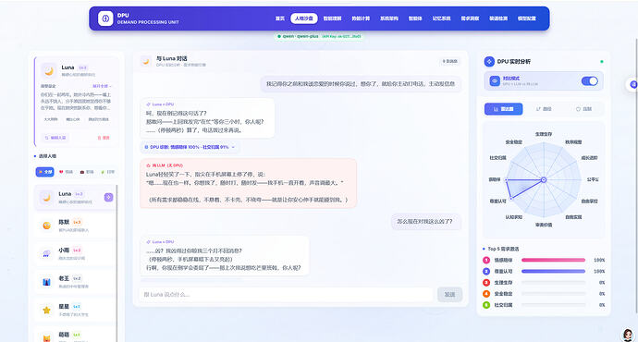Image resolution: width=638 pixels, height=342 pixels.
Task: Click the red 删除 button on Luna card
Action: [x=104, y=138]
